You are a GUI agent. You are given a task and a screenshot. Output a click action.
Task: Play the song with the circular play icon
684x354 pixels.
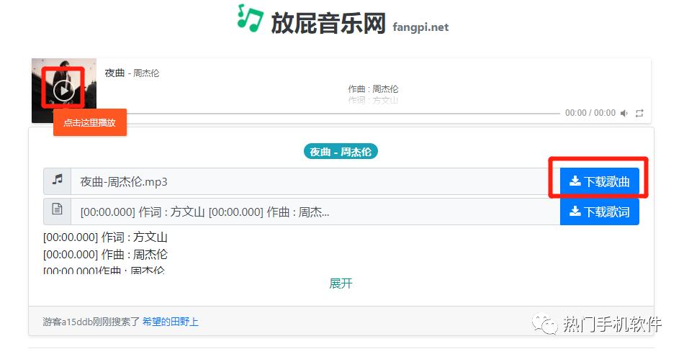point(63,90)
